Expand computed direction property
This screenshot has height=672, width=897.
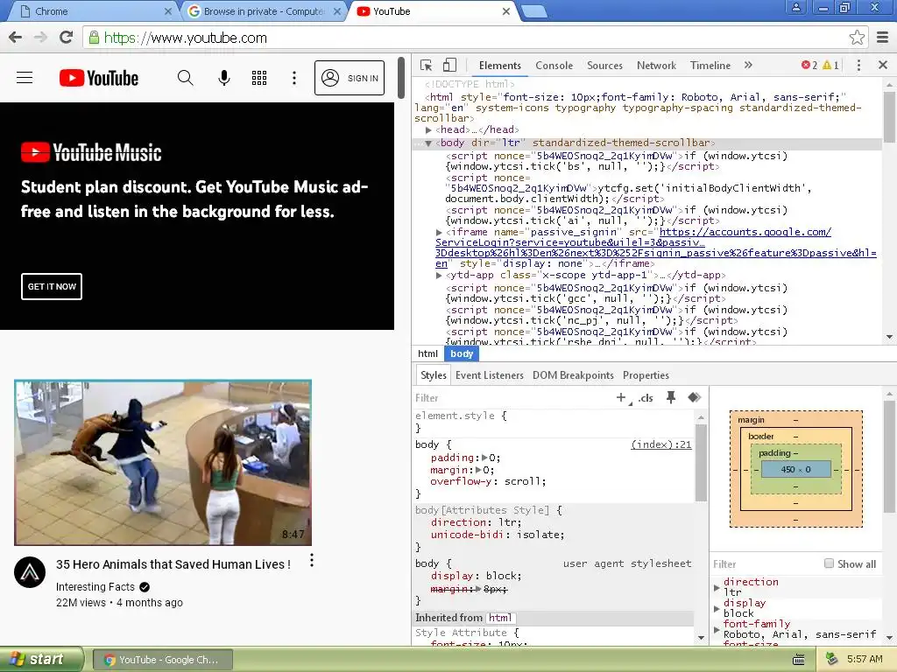(717, 587)
